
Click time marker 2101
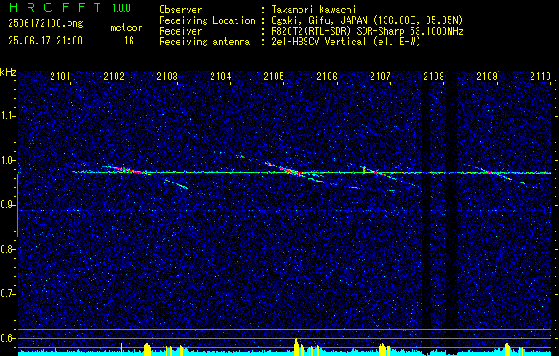point(60,76)
